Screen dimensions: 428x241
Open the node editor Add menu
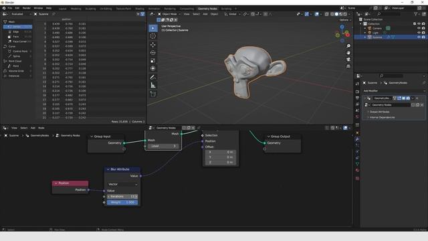point(33,128)
